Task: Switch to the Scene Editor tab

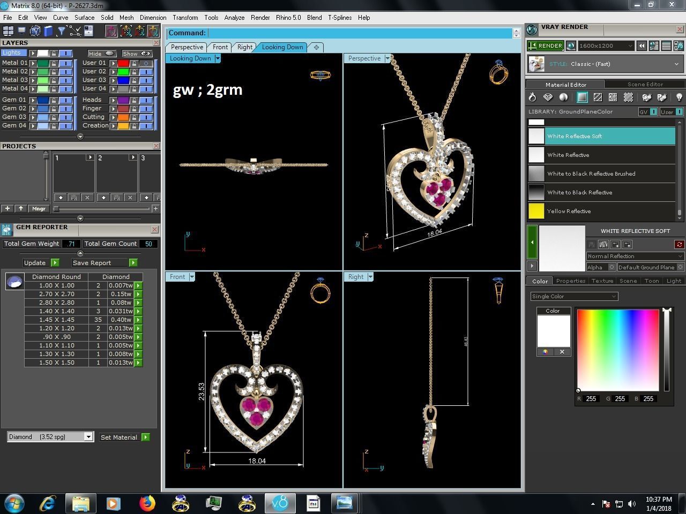Action: 645,84
